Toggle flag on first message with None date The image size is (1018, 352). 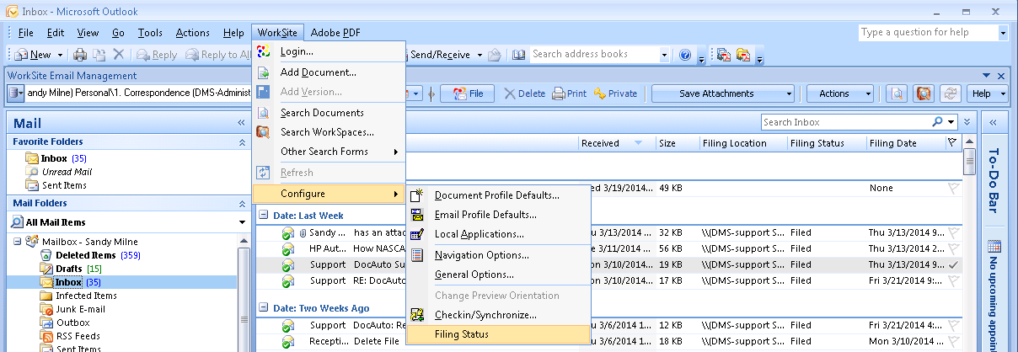point(953,189)
